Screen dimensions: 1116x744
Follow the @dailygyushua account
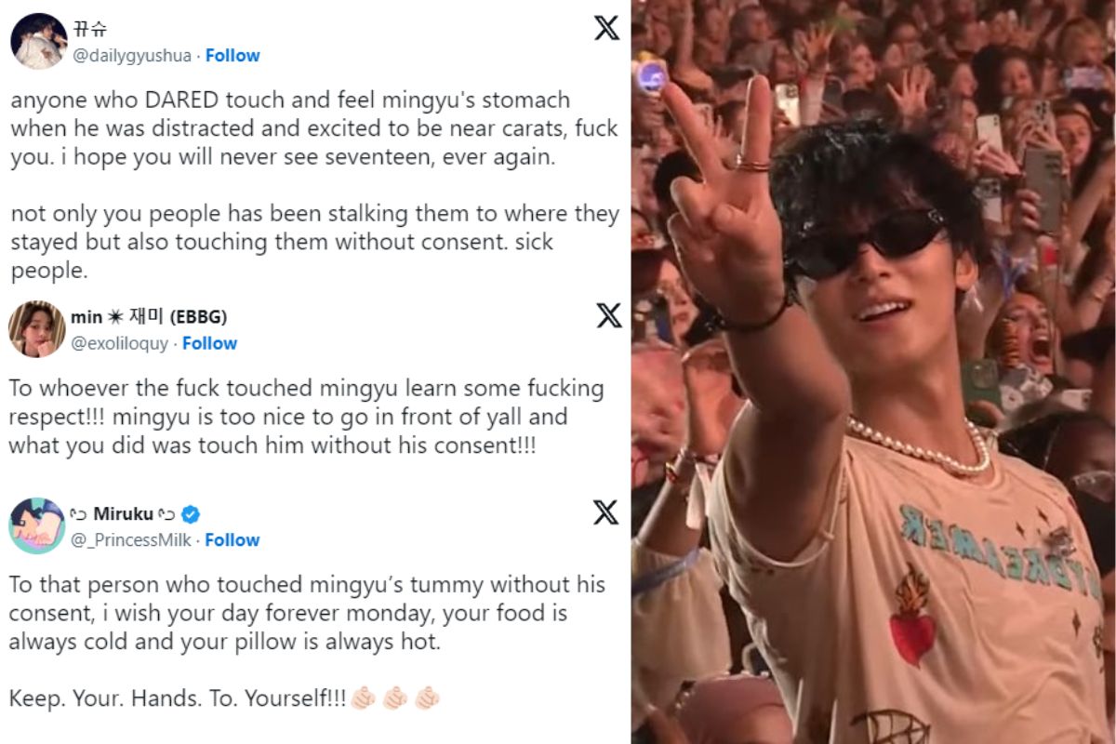[x=232, y=56]
